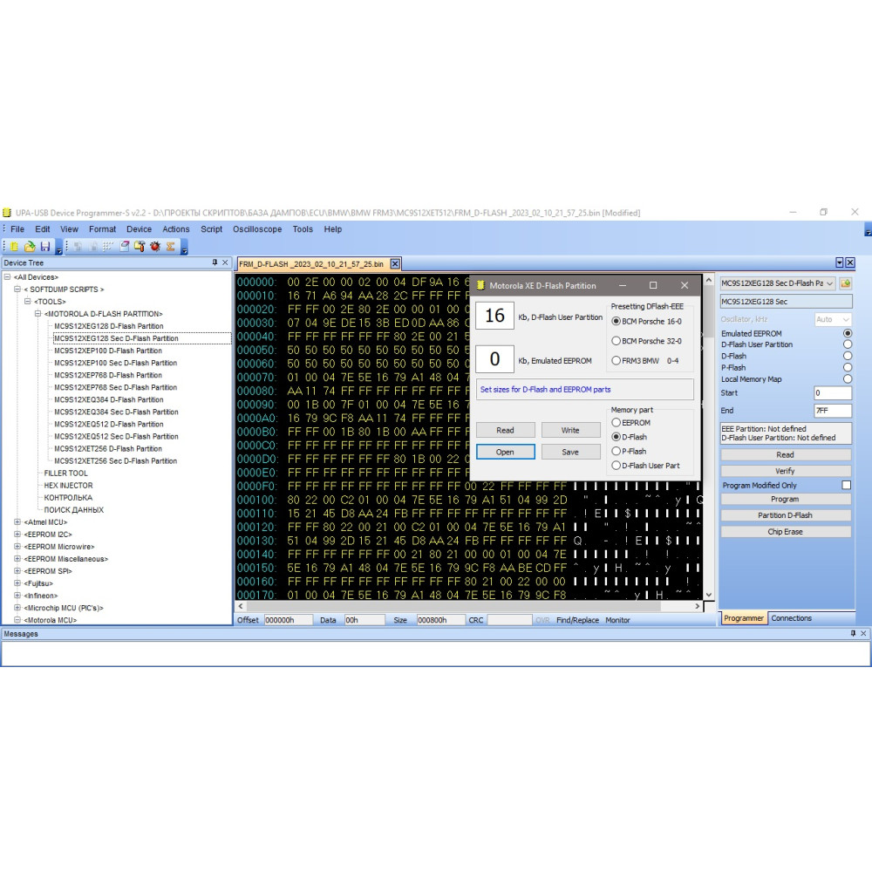Click the grayed paste toolbar icon
The width and height of the screenshot is (872, 872).
(x=93, y=247)
